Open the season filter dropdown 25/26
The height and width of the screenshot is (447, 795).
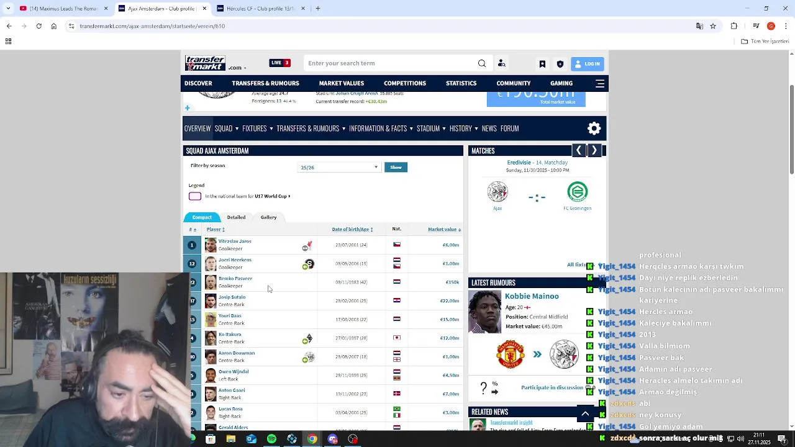pyautogui.click(x=339, y=167)
